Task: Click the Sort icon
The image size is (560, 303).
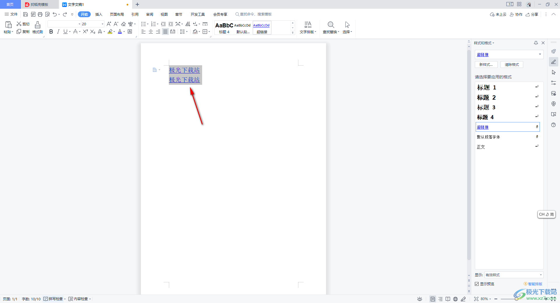Action: [188, 24]
